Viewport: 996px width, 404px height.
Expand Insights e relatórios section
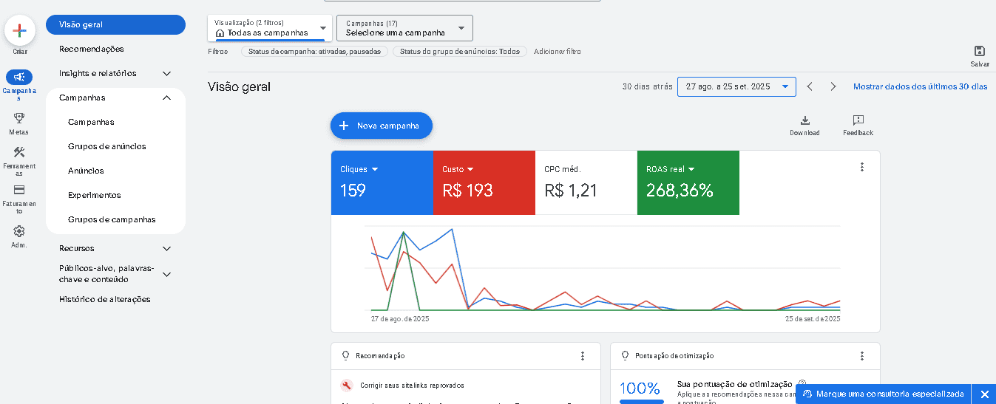coord(166,73)
